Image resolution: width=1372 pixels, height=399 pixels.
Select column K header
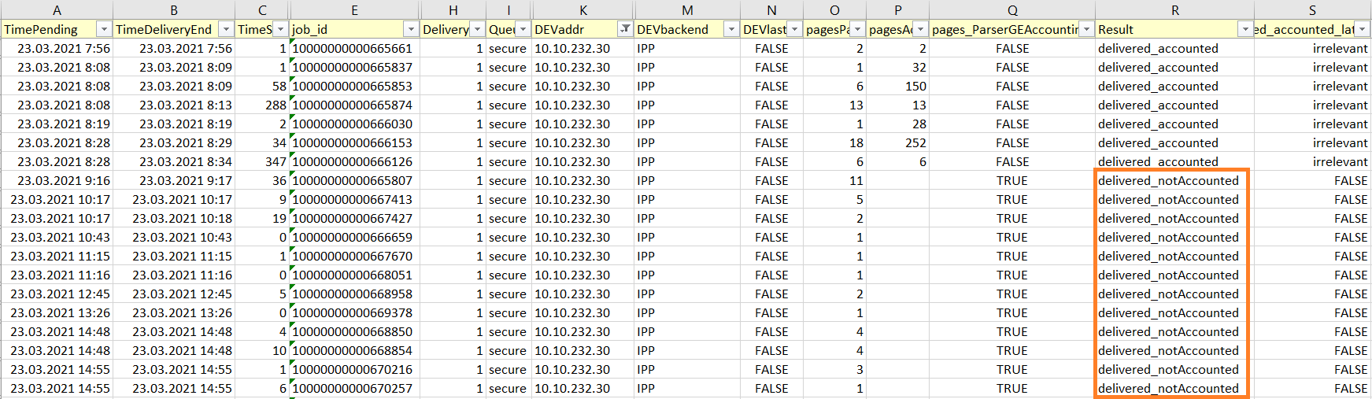point(582,10)
